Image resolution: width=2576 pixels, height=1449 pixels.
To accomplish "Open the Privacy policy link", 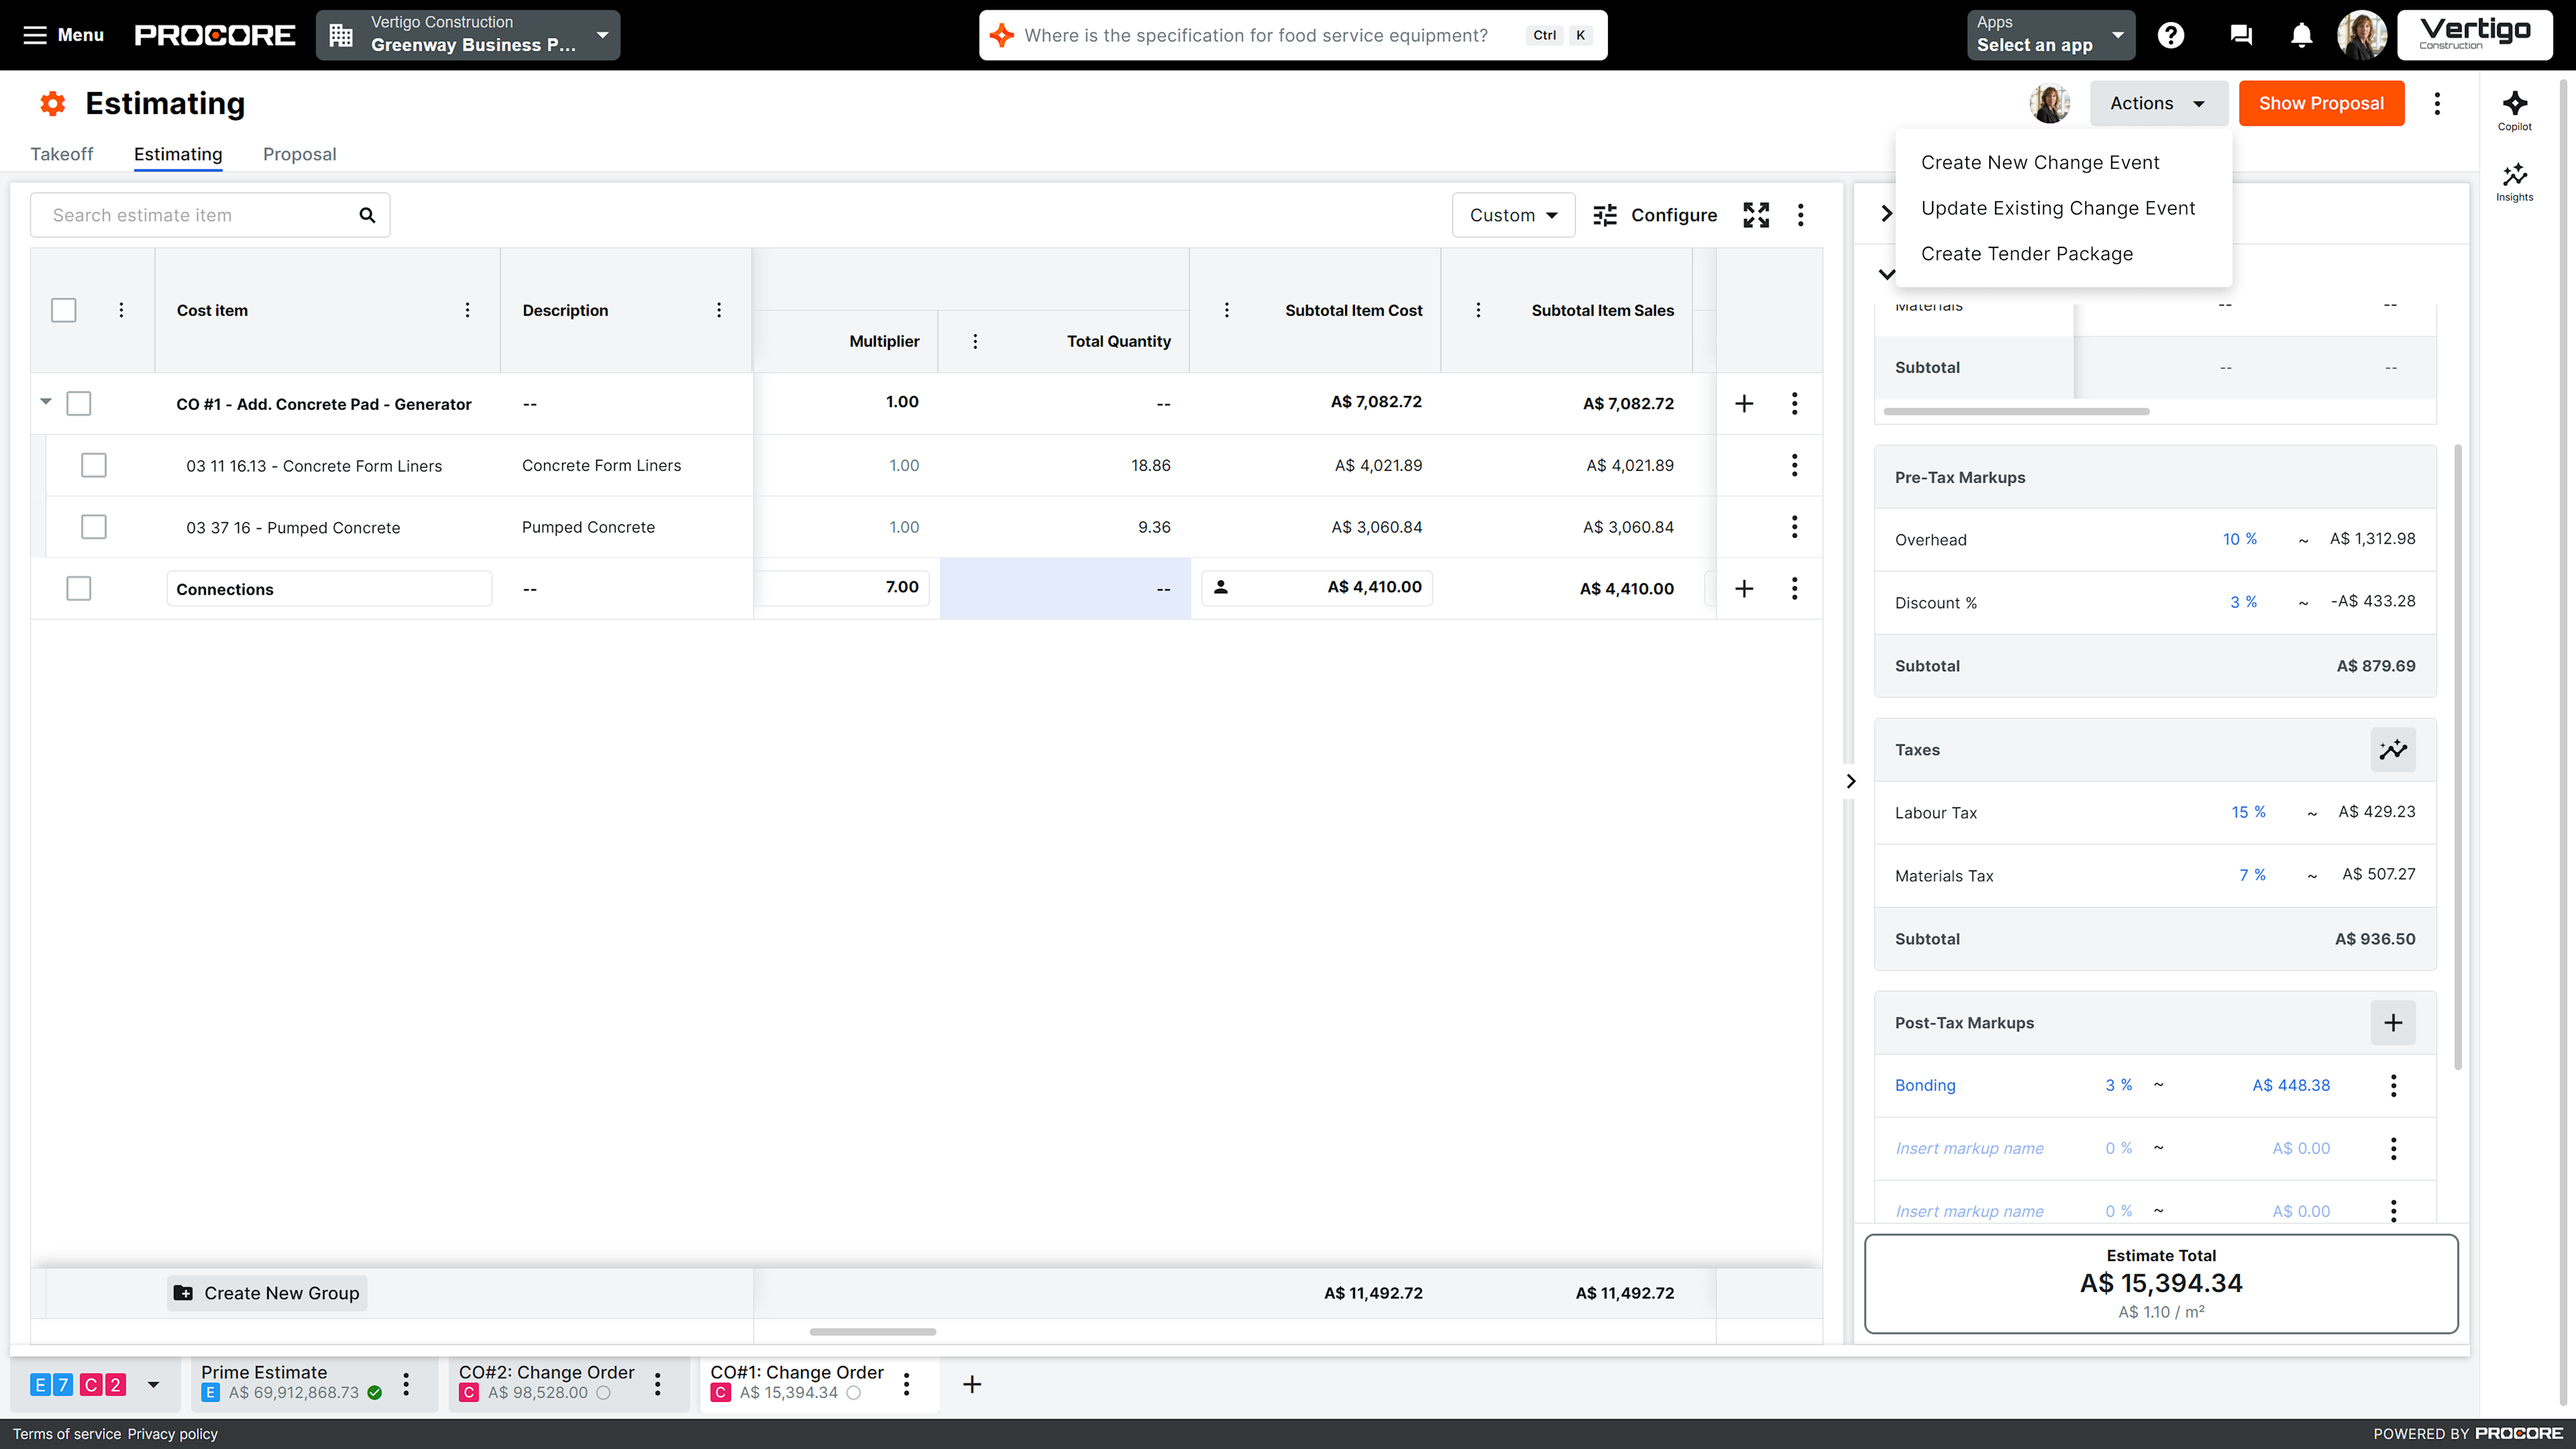I will [x=172, y=1433].
